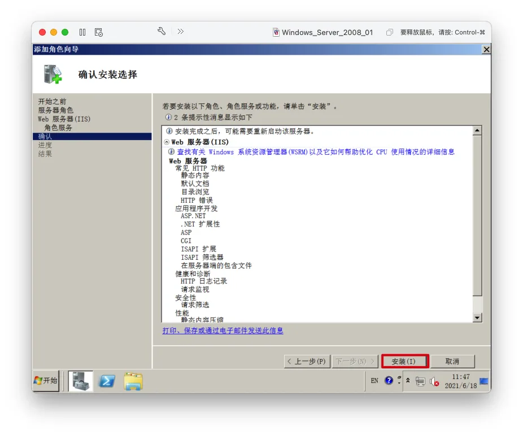Click 目录浏览 in the list
Image resolution: width=523 pixels, height=435 pixels.
[195, 192]
